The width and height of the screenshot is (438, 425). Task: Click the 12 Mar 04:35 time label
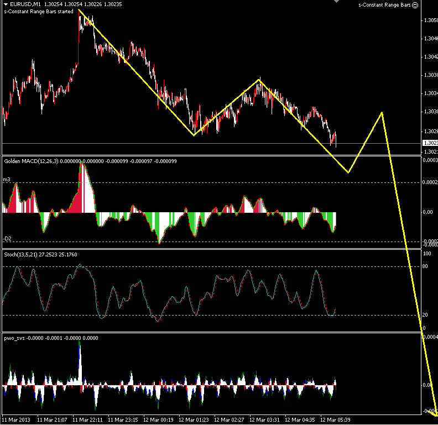(x=300, y=419)
